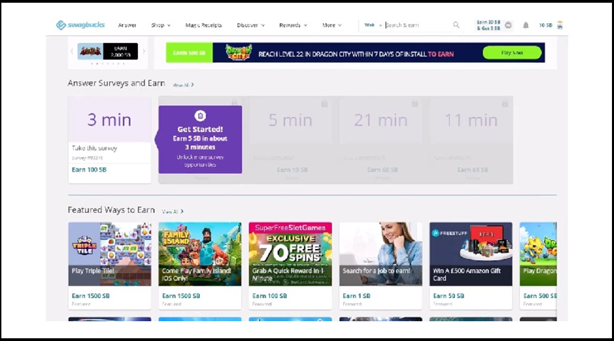Click View All beside Answer Surveys
Viewport: 614px width, 341px height.
click(x=183, y=85)
